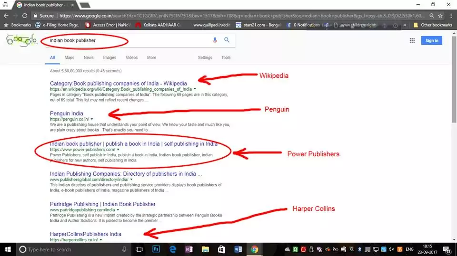Click the Bluetooth tray icon
This screenshot has height=256, width=457.
point(359,249)
